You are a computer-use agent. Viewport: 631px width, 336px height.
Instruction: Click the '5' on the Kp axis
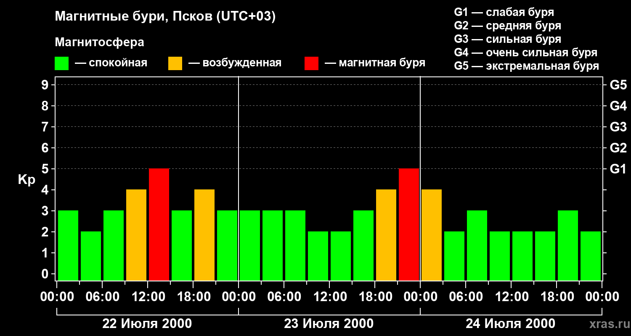click(46, 169)
